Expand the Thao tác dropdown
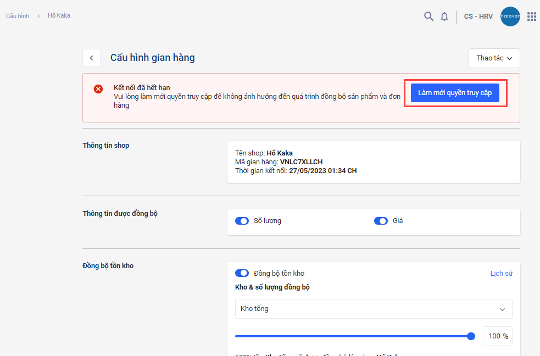 [494, 58]
